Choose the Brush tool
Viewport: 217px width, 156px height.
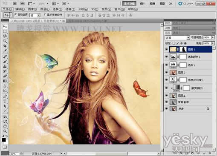click(x=5, y=61)
